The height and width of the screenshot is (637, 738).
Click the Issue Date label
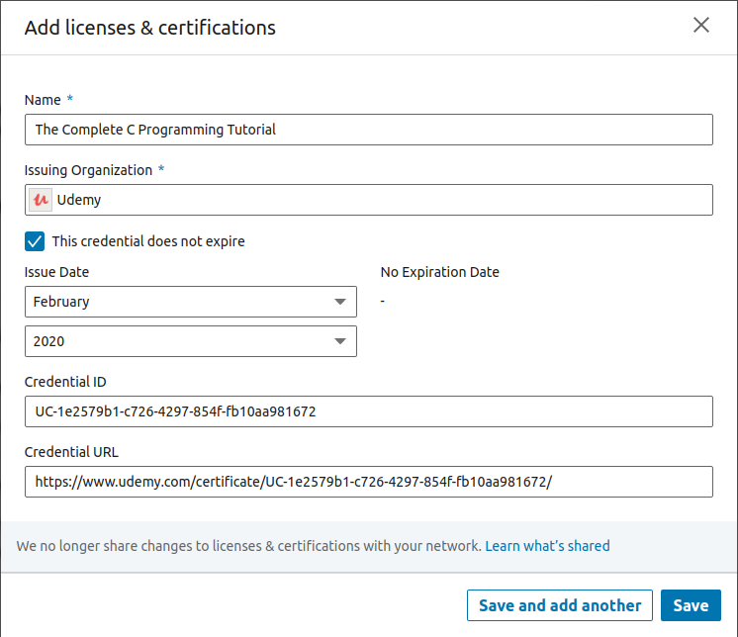56,272
